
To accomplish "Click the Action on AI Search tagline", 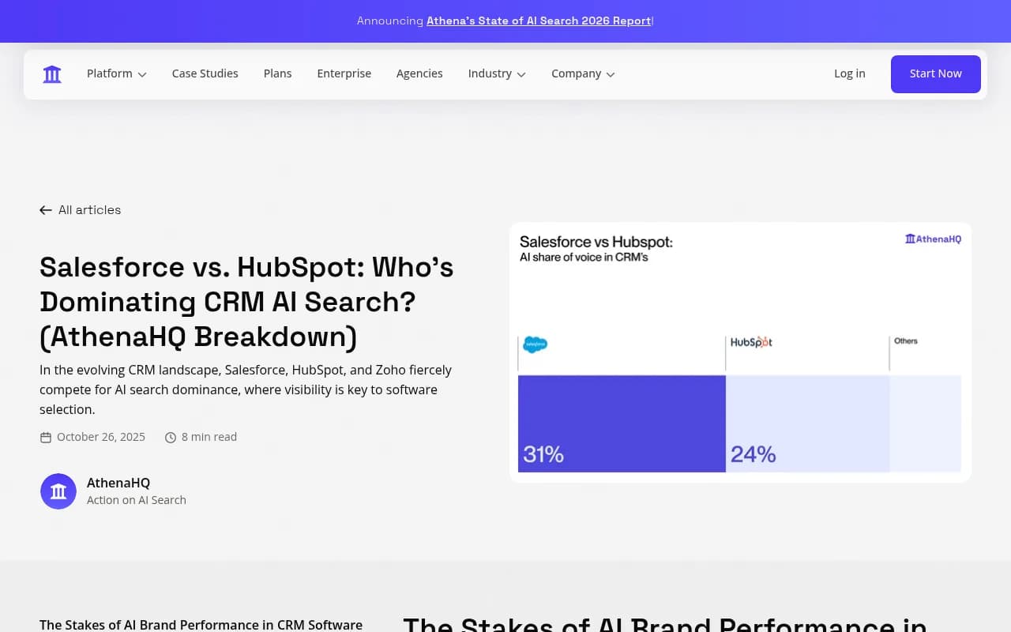I will (137, 500).
